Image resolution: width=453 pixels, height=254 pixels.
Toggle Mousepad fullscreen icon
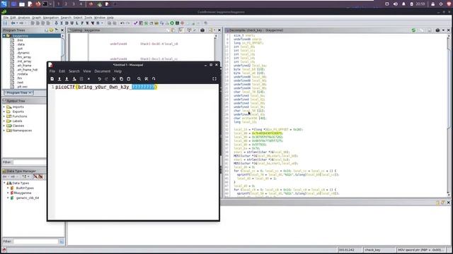(x=214, y=79)
